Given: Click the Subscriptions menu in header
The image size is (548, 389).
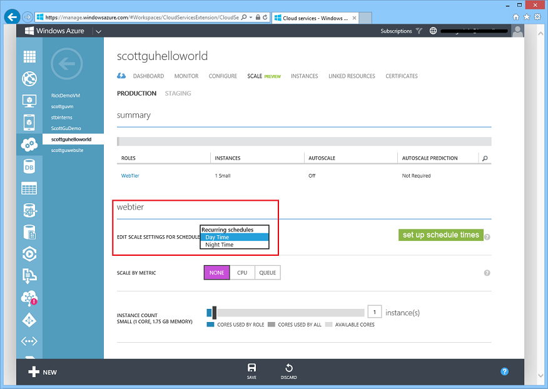Looking at the screenshot, I should pos(396,31).
